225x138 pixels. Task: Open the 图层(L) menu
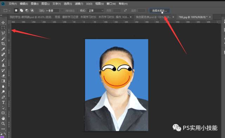[x=45, y=4]
